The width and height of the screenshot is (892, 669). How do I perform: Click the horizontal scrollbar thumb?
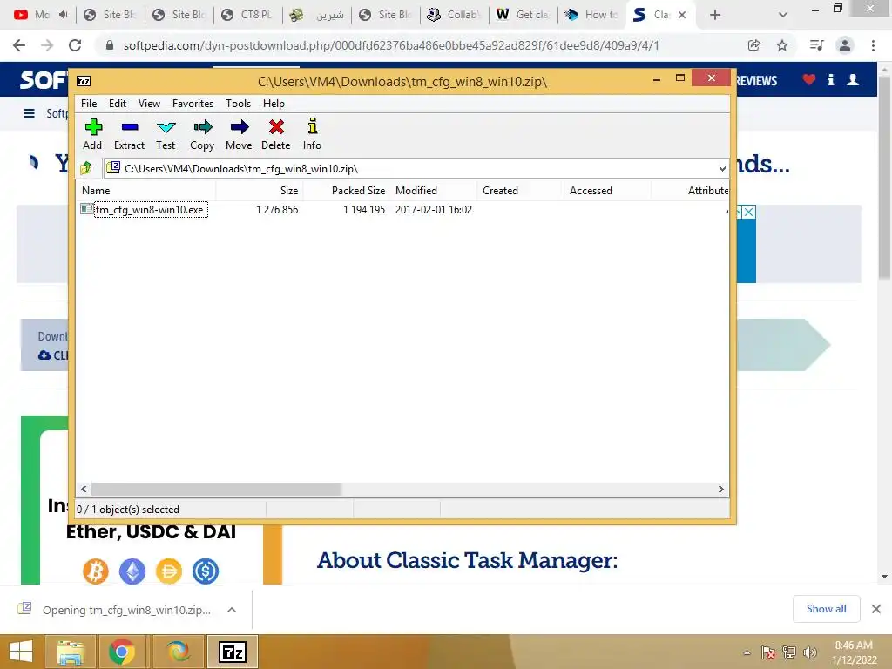point(216,490)
